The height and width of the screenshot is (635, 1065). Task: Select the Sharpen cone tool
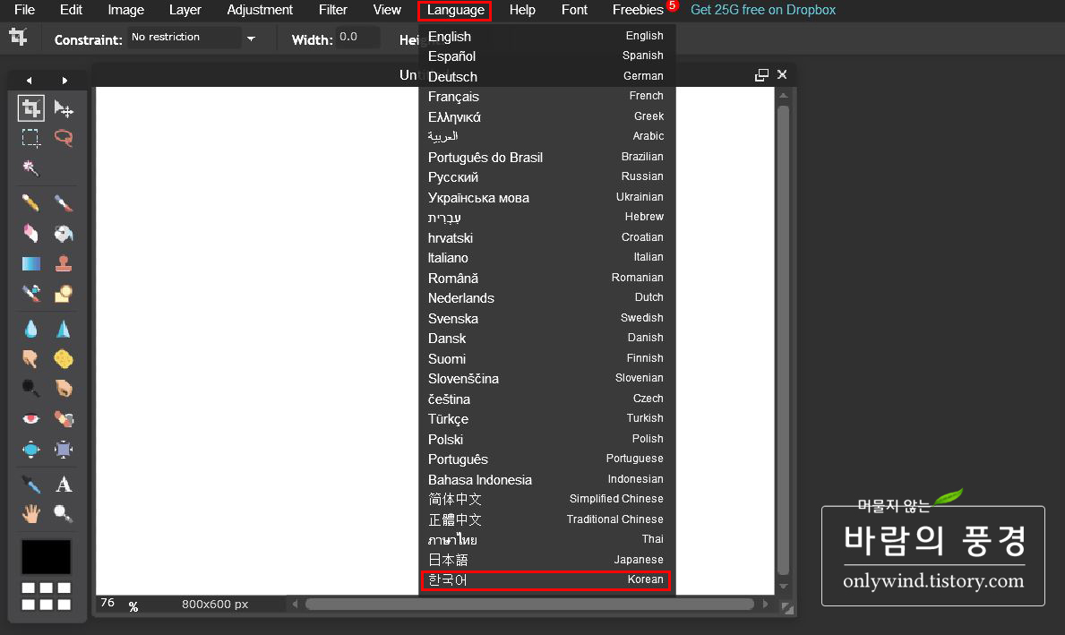pyautogui.click(x=64, y=330)
